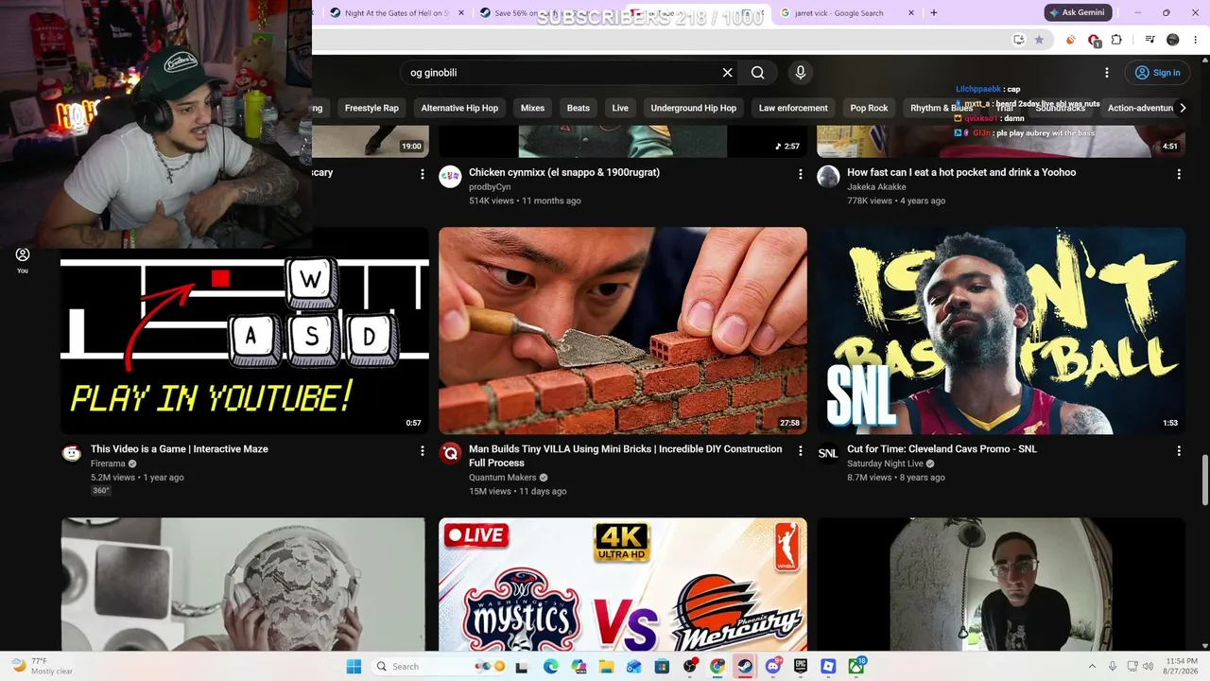Image resolution: width=1210 pixels, height=681 pixels.
Task: Play the Interactive Maze video thumbnail
Action: pos(245,331)
